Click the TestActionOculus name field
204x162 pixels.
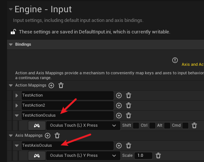click(68, 116)
